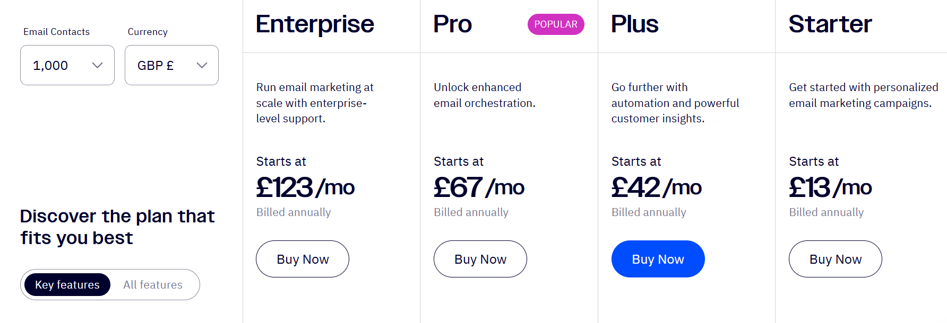Click Billed annually under the Plus plan
Viewport: 947px width, 323px height.
click(649, 212)
